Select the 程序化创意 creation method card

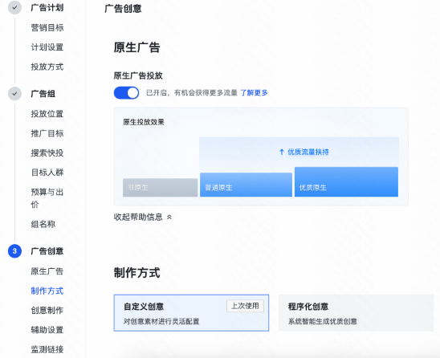click(356, 313)
